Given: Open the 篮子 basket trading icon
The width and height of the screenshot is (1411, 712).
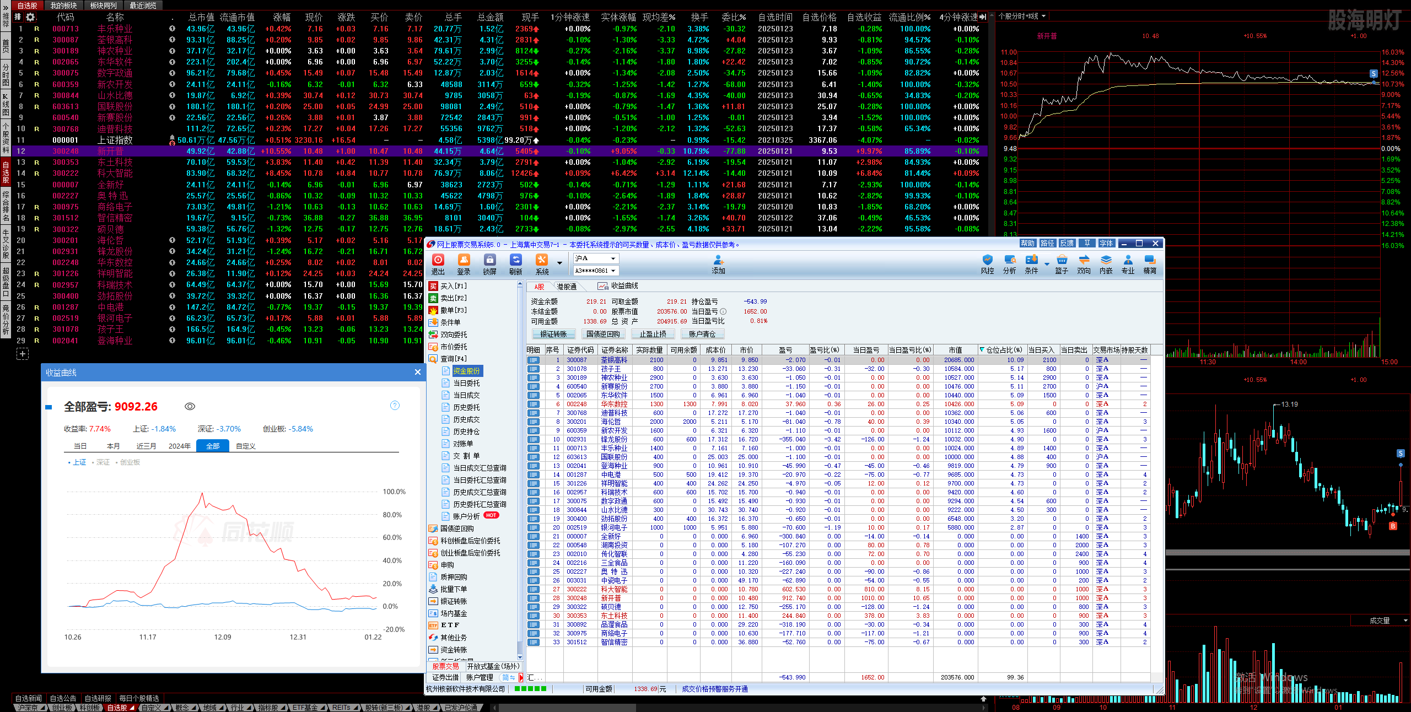Looking at the screenshot, I should coord(1062,265).
